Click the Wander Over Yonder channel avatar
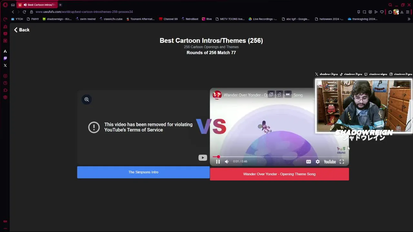 coord(217,95)
